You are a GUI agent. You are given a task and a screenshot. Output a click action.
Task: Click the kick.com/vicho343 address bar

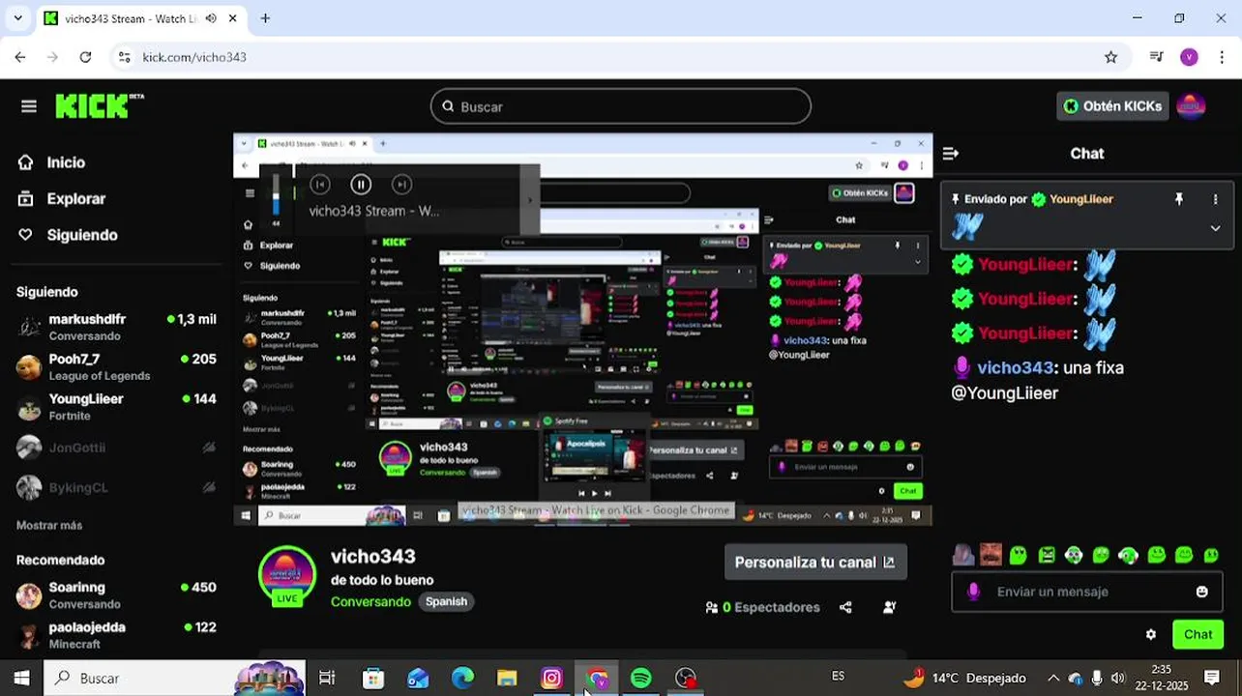619,57
